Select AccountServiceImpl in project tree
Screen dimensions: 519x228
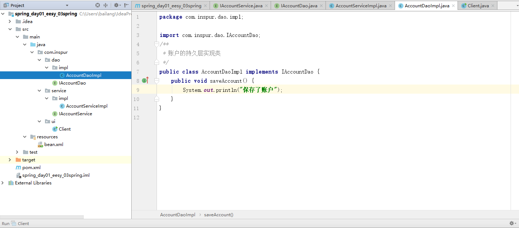(87, 106)
